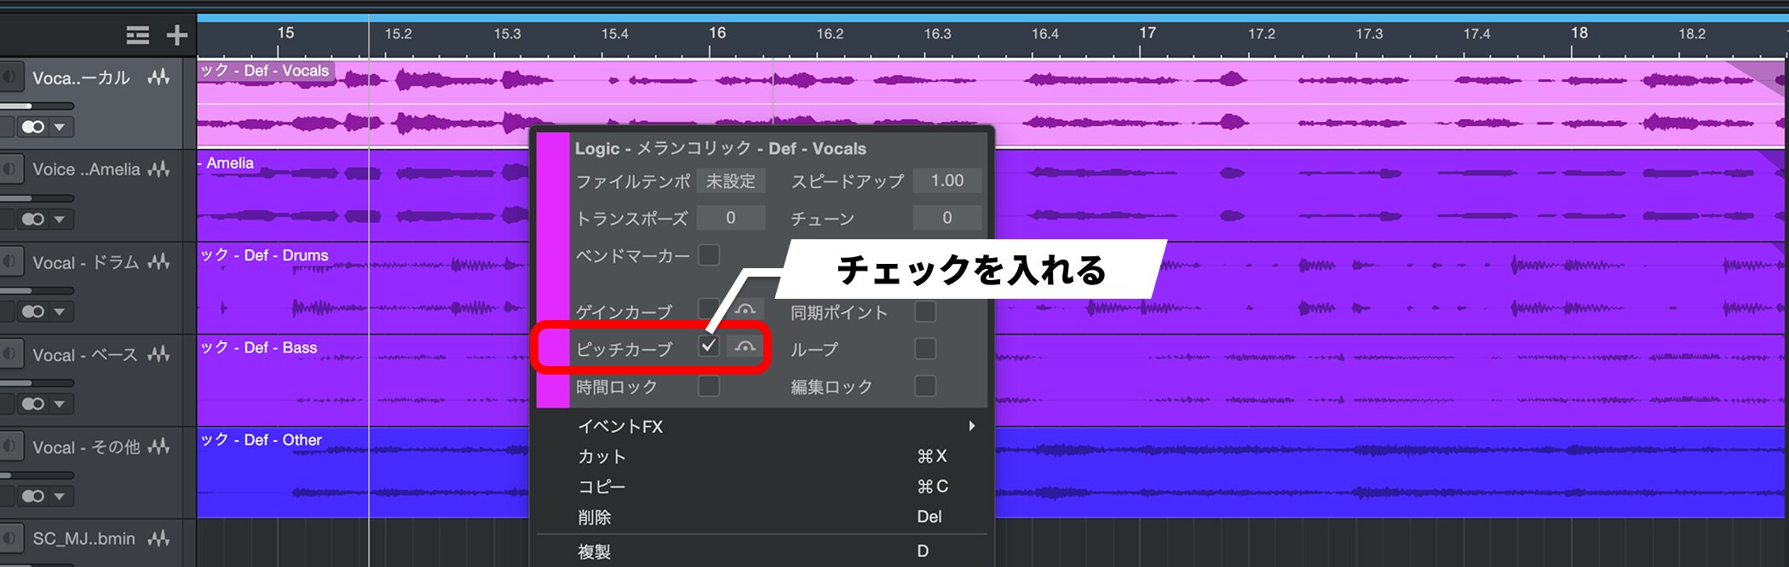Toggle channel mode on Voca..ーカル track
This screenshot has height=567, width=1789.
[33, 127]
